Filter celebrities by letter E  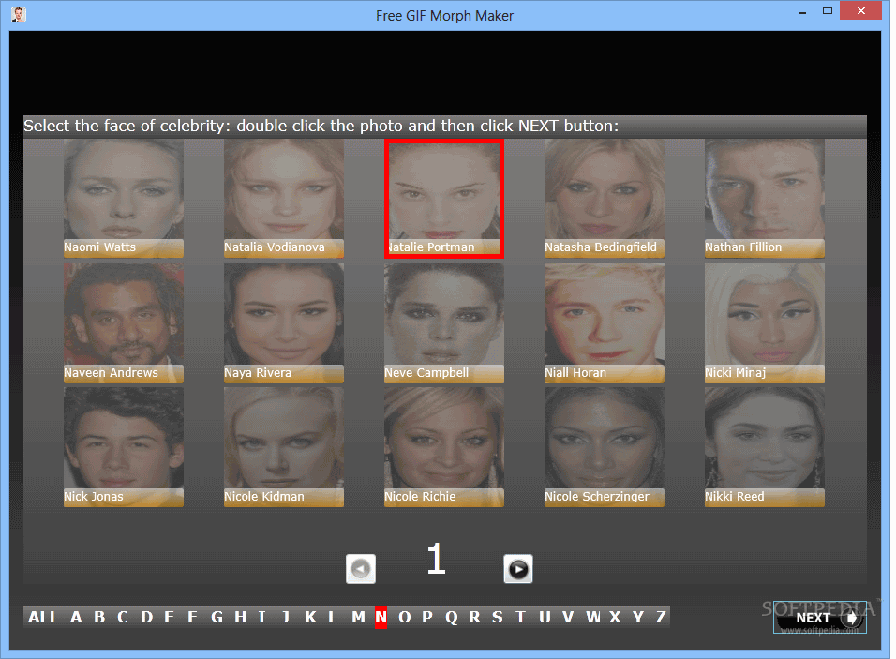(169, 617)
